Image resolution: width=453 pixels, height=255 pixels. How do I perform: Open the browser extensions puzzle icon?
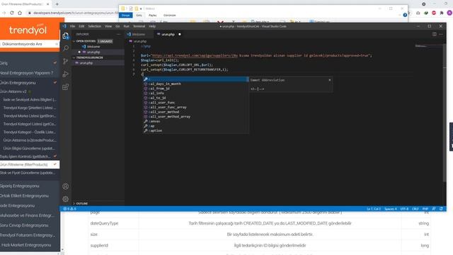tap(442, 13)
